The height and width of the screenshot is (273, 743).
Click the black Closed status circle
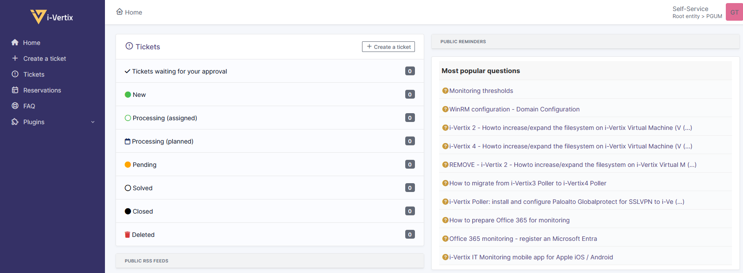(x=128, y=211)
